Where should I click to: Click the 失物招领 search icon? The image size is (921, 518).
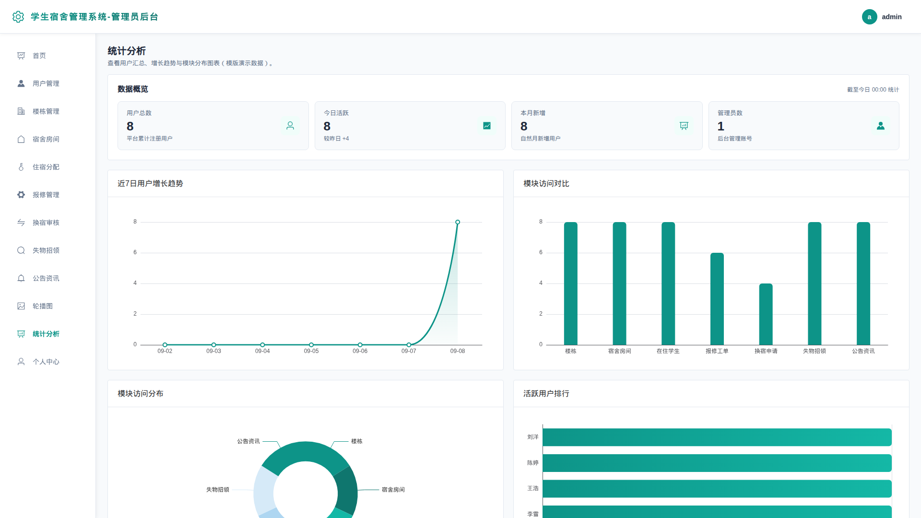click(21, 250)
